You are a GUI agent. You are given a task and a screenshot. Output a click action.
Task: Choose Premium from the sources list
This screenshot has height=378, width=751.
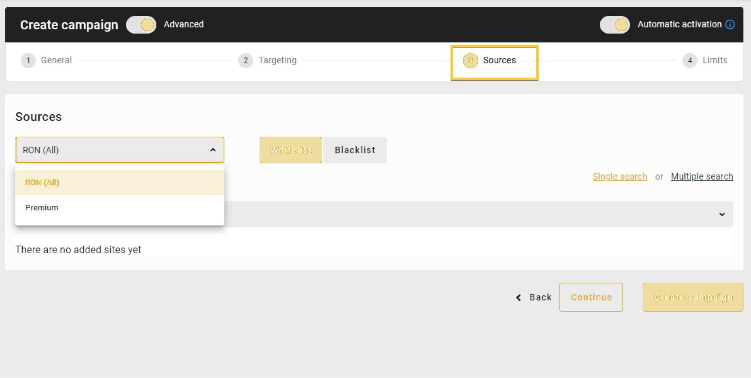click(42, 208)
